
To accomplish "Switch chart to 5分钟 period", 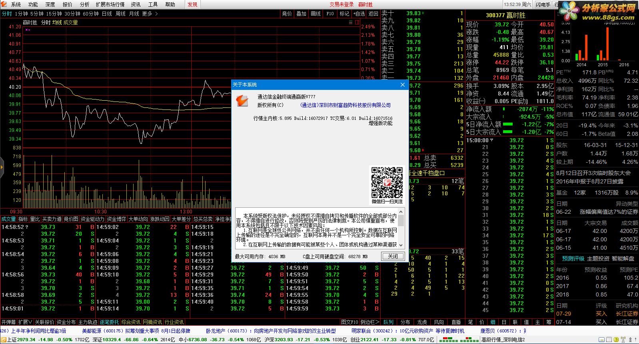I will (37, 14).
